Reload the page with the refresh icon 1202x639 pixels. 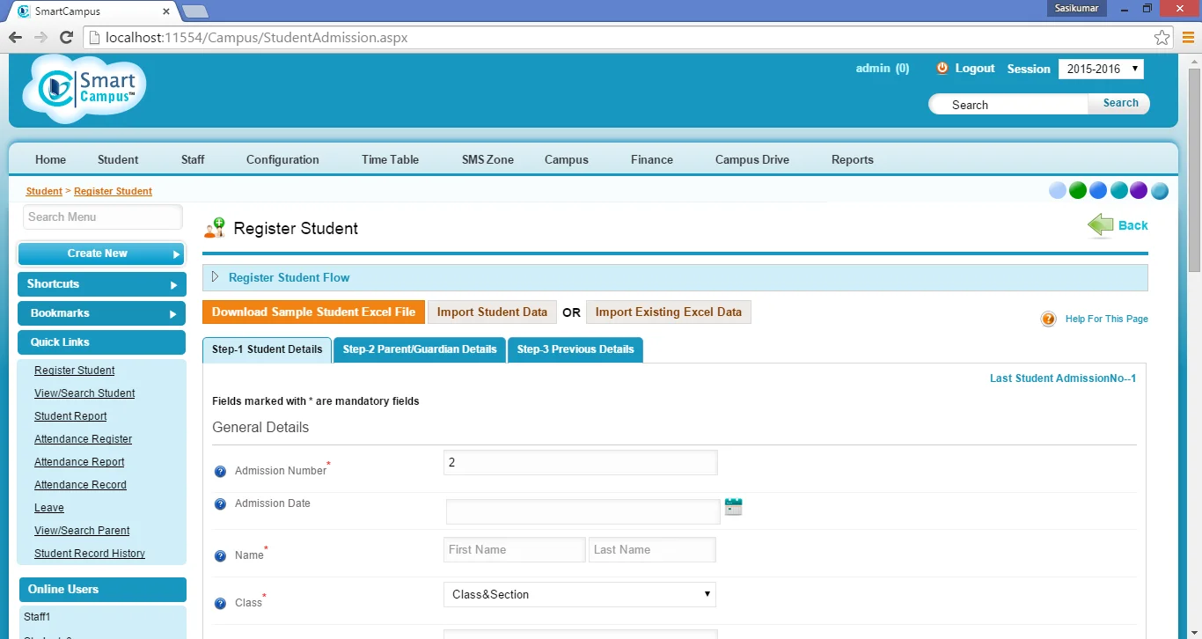click(66, 37)
